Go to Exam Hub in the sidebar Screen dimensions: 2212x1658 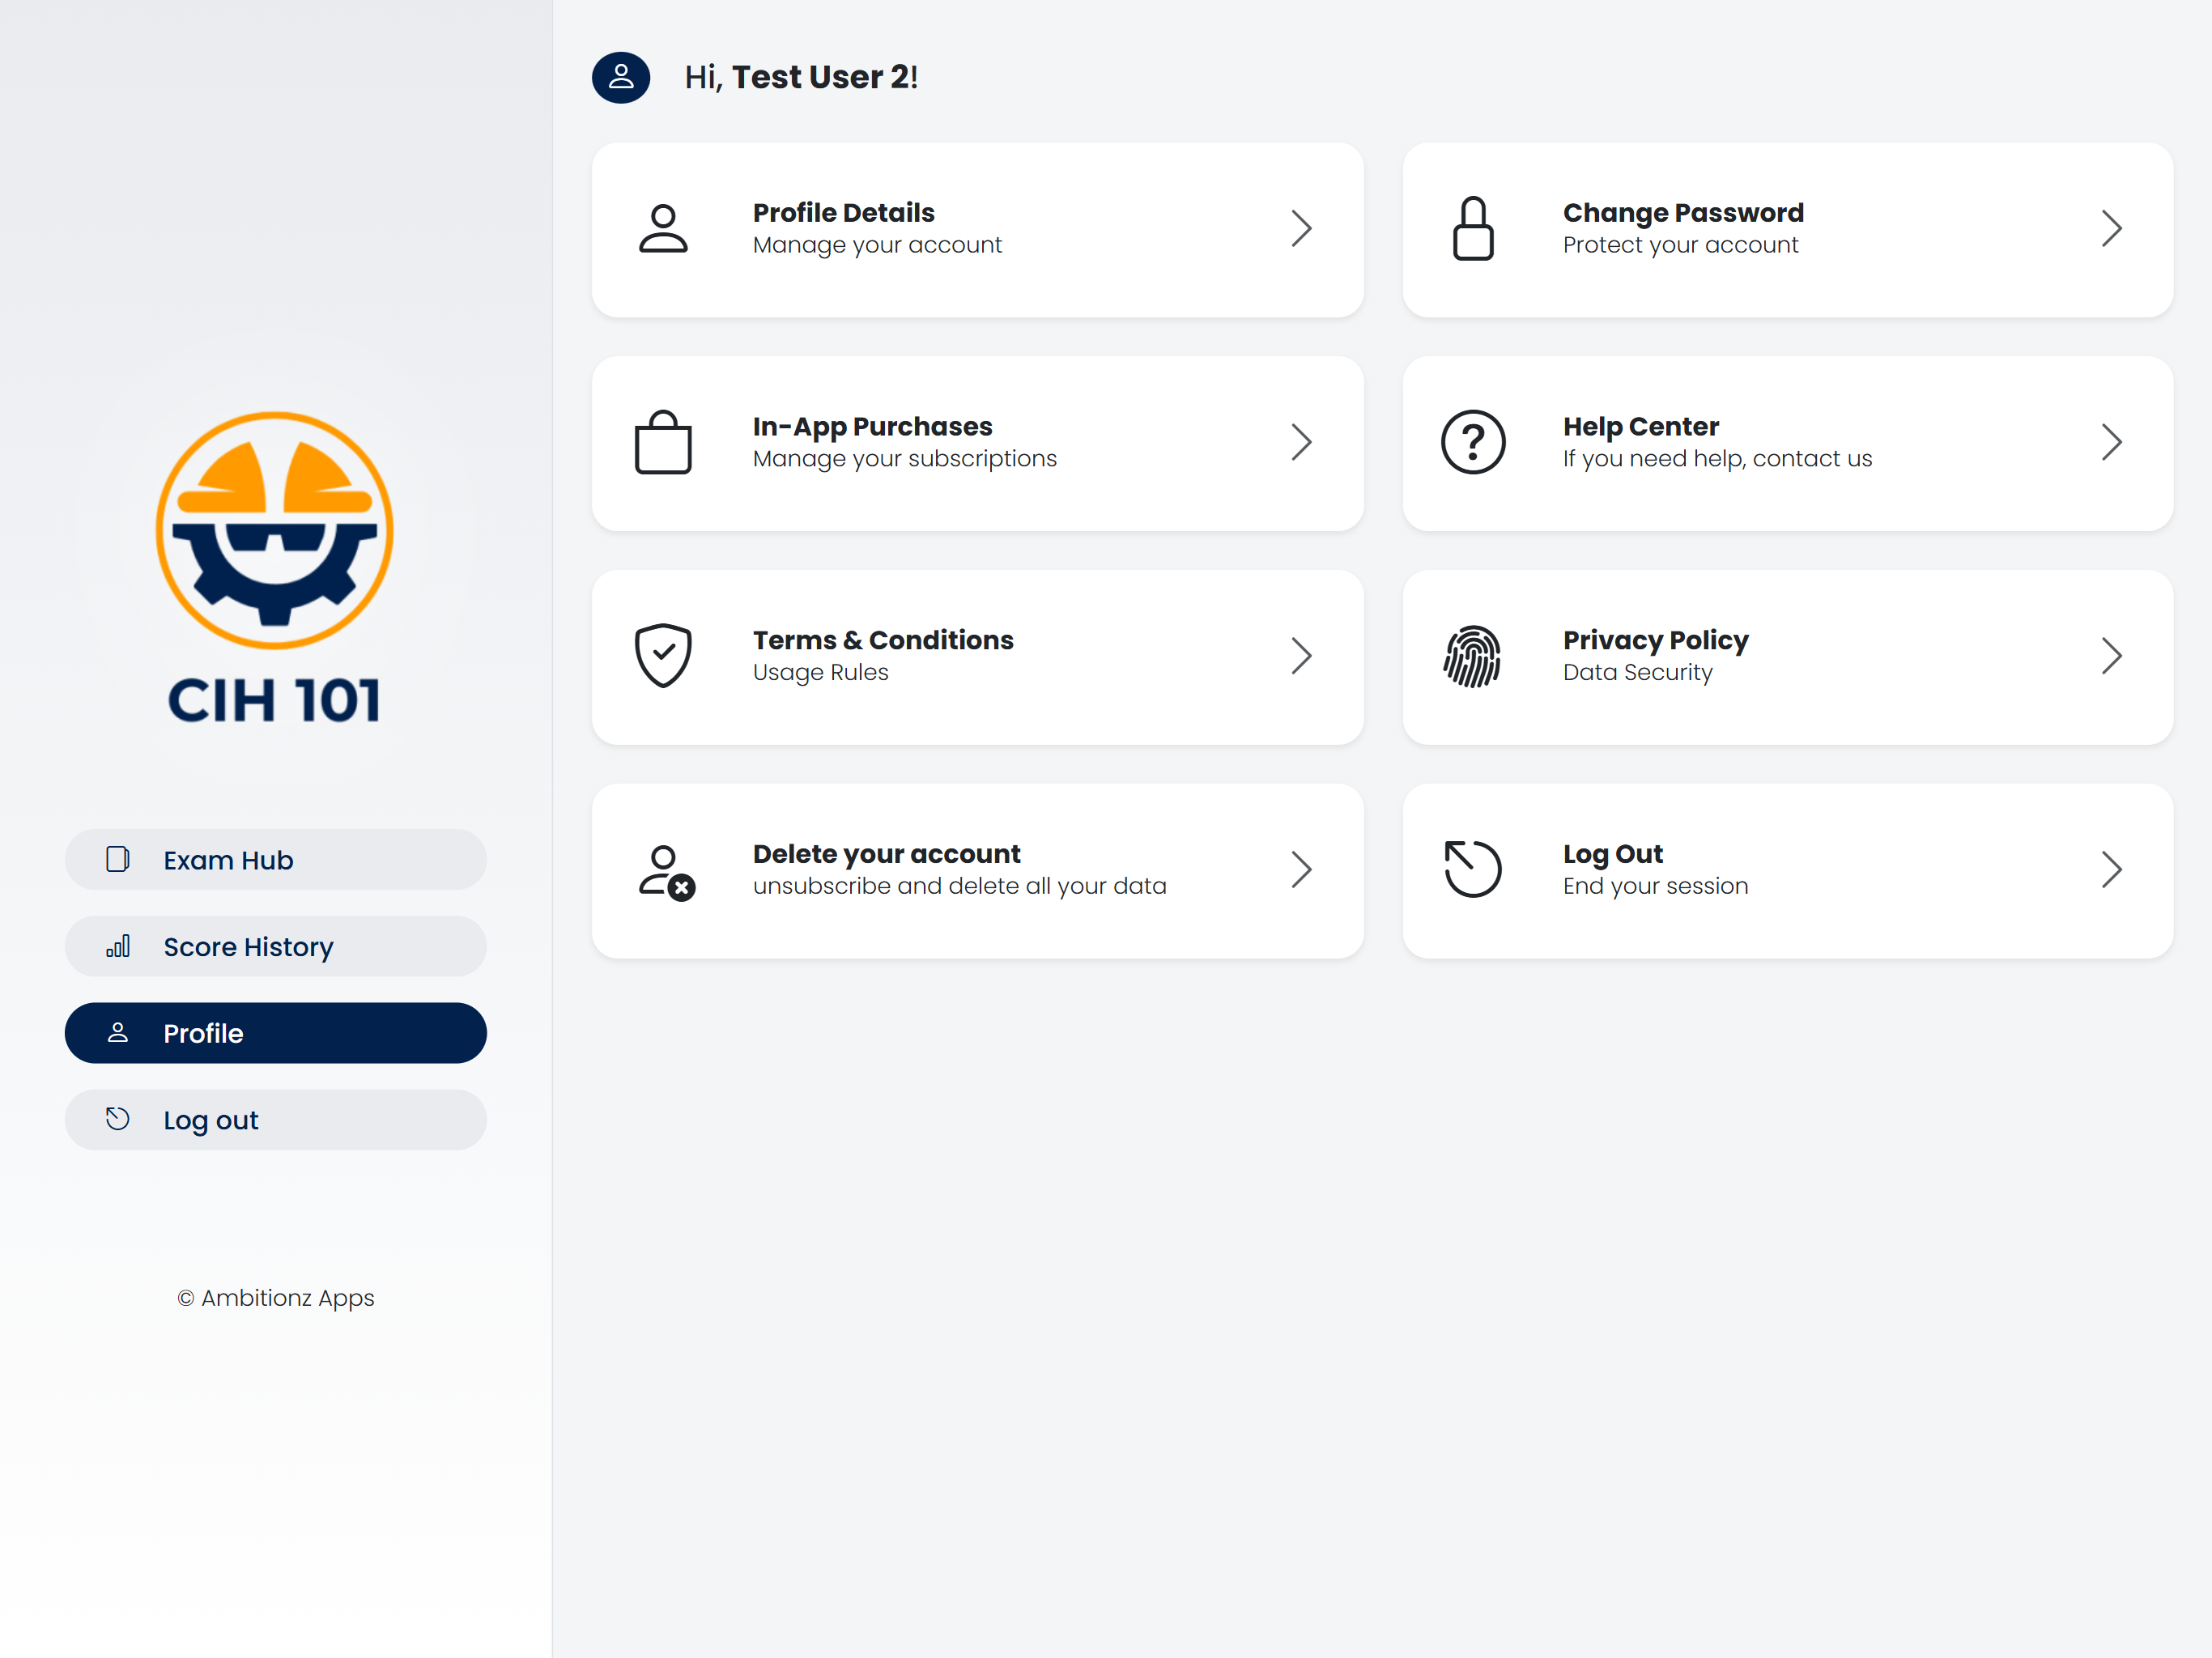pos(276,859)
